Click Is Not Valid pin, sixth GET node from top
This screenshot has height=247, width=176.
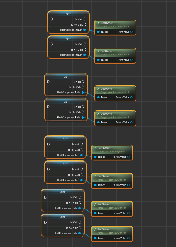(82, 175)
